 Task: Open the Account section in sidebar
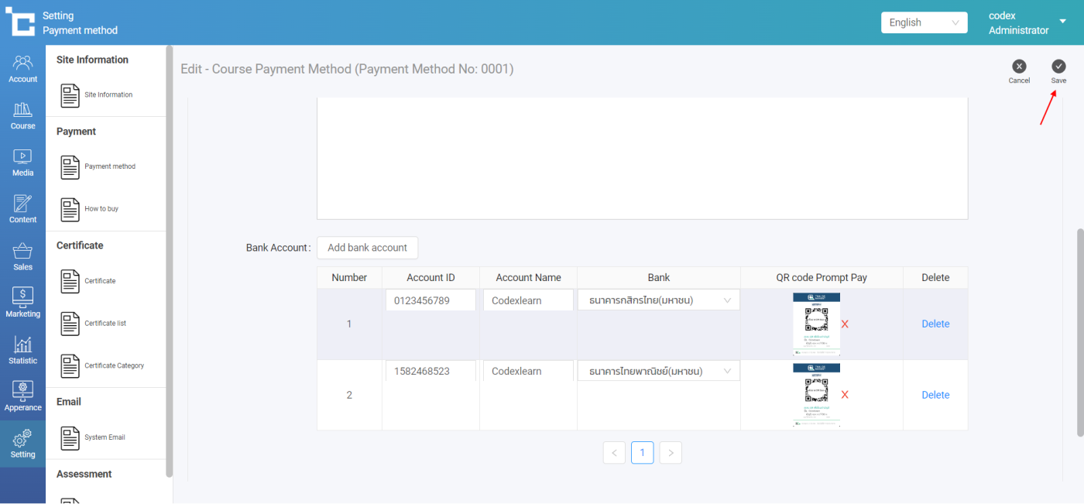(x=22, y=69)
